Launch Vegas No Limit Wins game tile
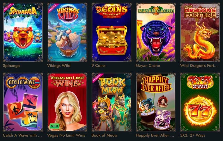Screen dimensions: 223x141 pos(67,102)
